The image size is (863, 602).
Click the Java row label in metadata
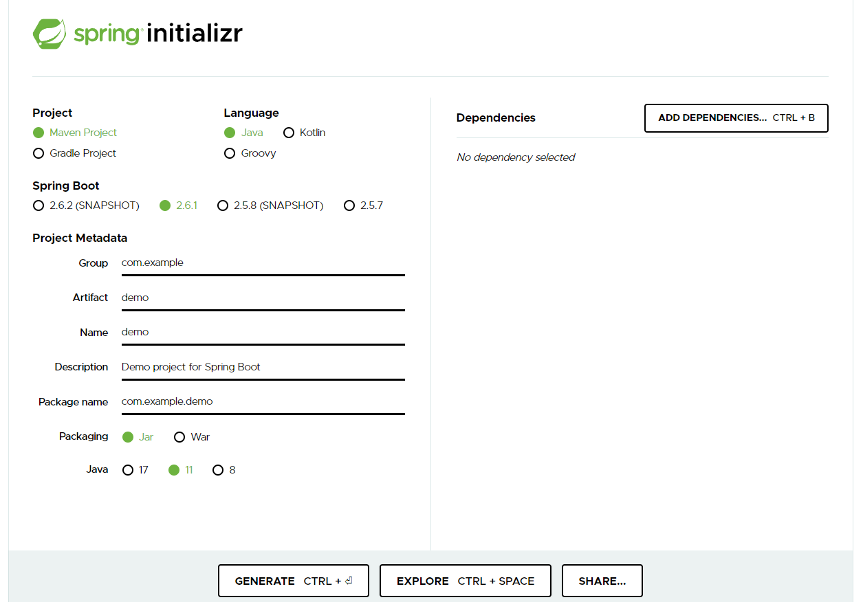tap(97, 469)
